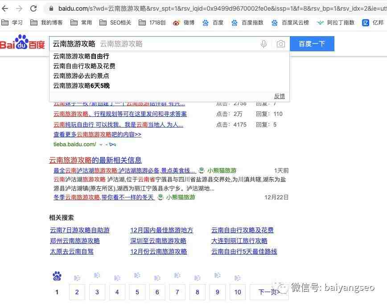Screen dimensions: 387x305
Task: Click the 反馈 feedback link
Action: coord(279,96)
